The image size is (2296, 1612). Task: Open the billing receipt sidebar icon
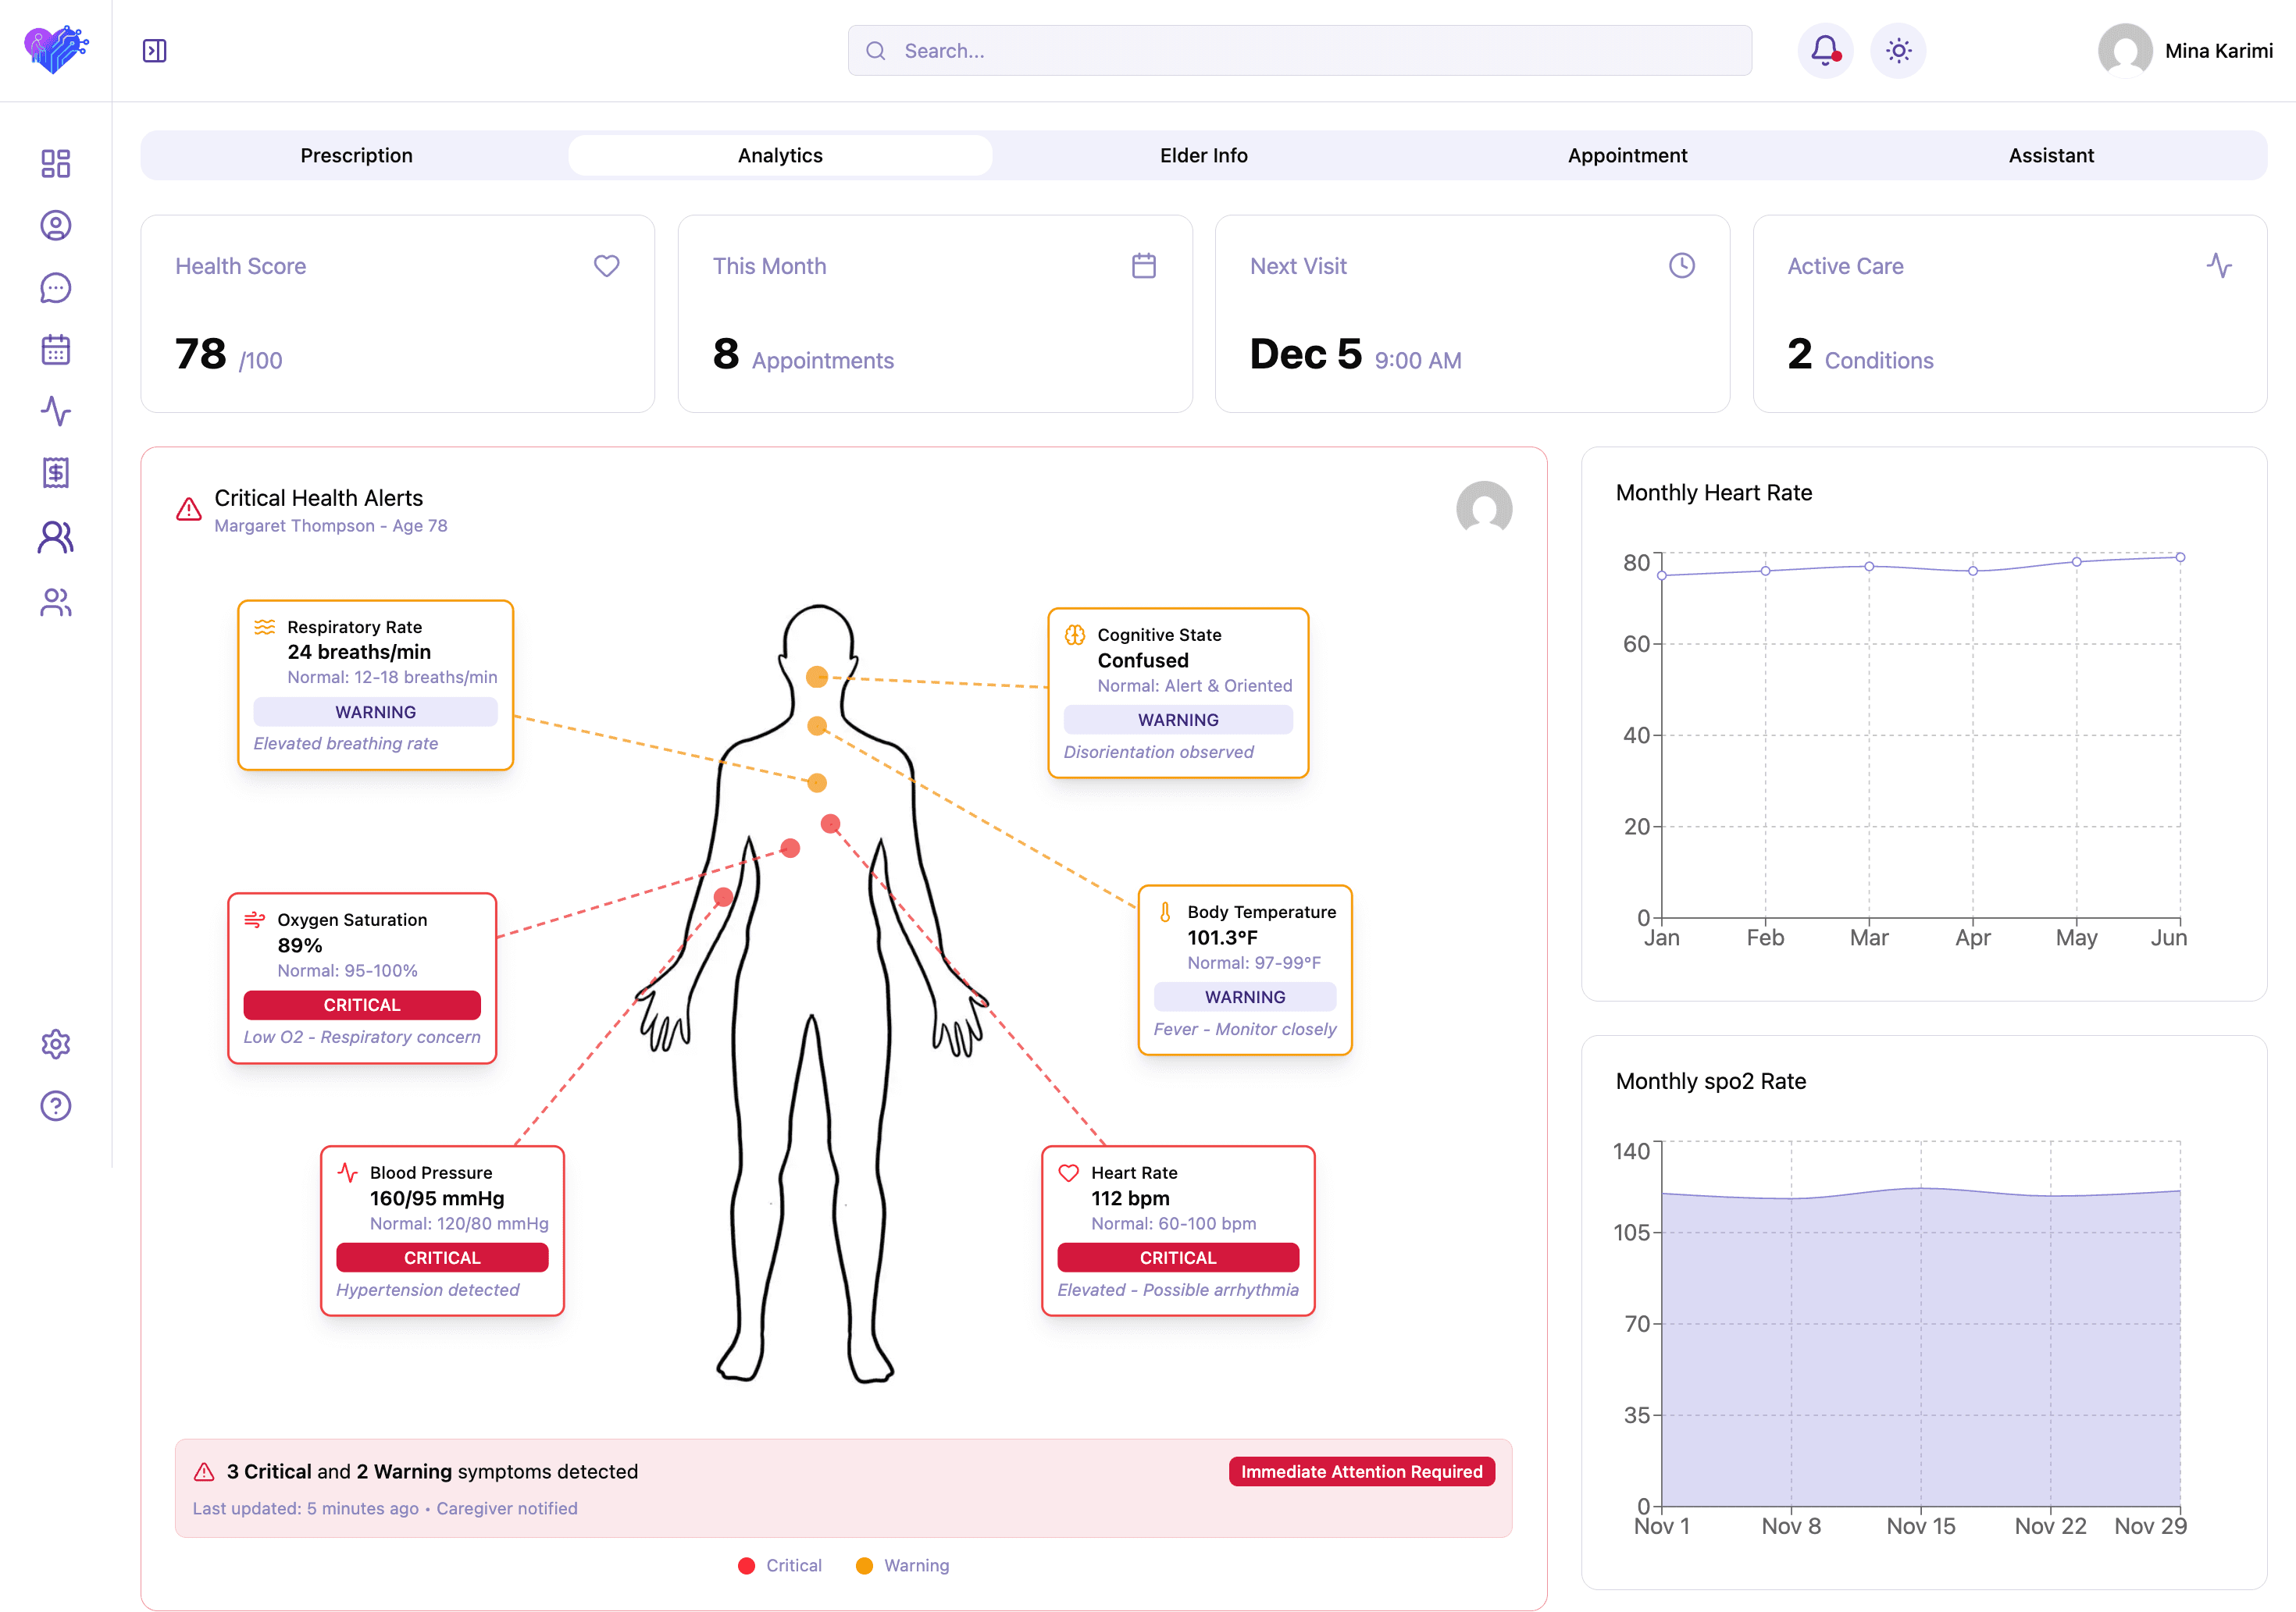(x=56, y=474)
